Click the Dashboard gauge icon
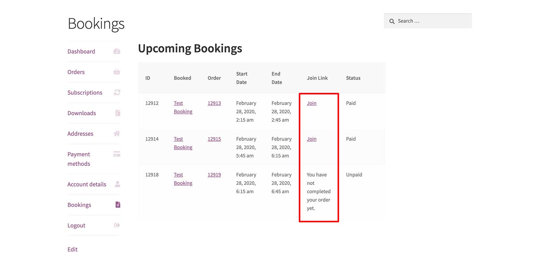The image size is (536, 260). pyautogui.click(x=117, y=51)
